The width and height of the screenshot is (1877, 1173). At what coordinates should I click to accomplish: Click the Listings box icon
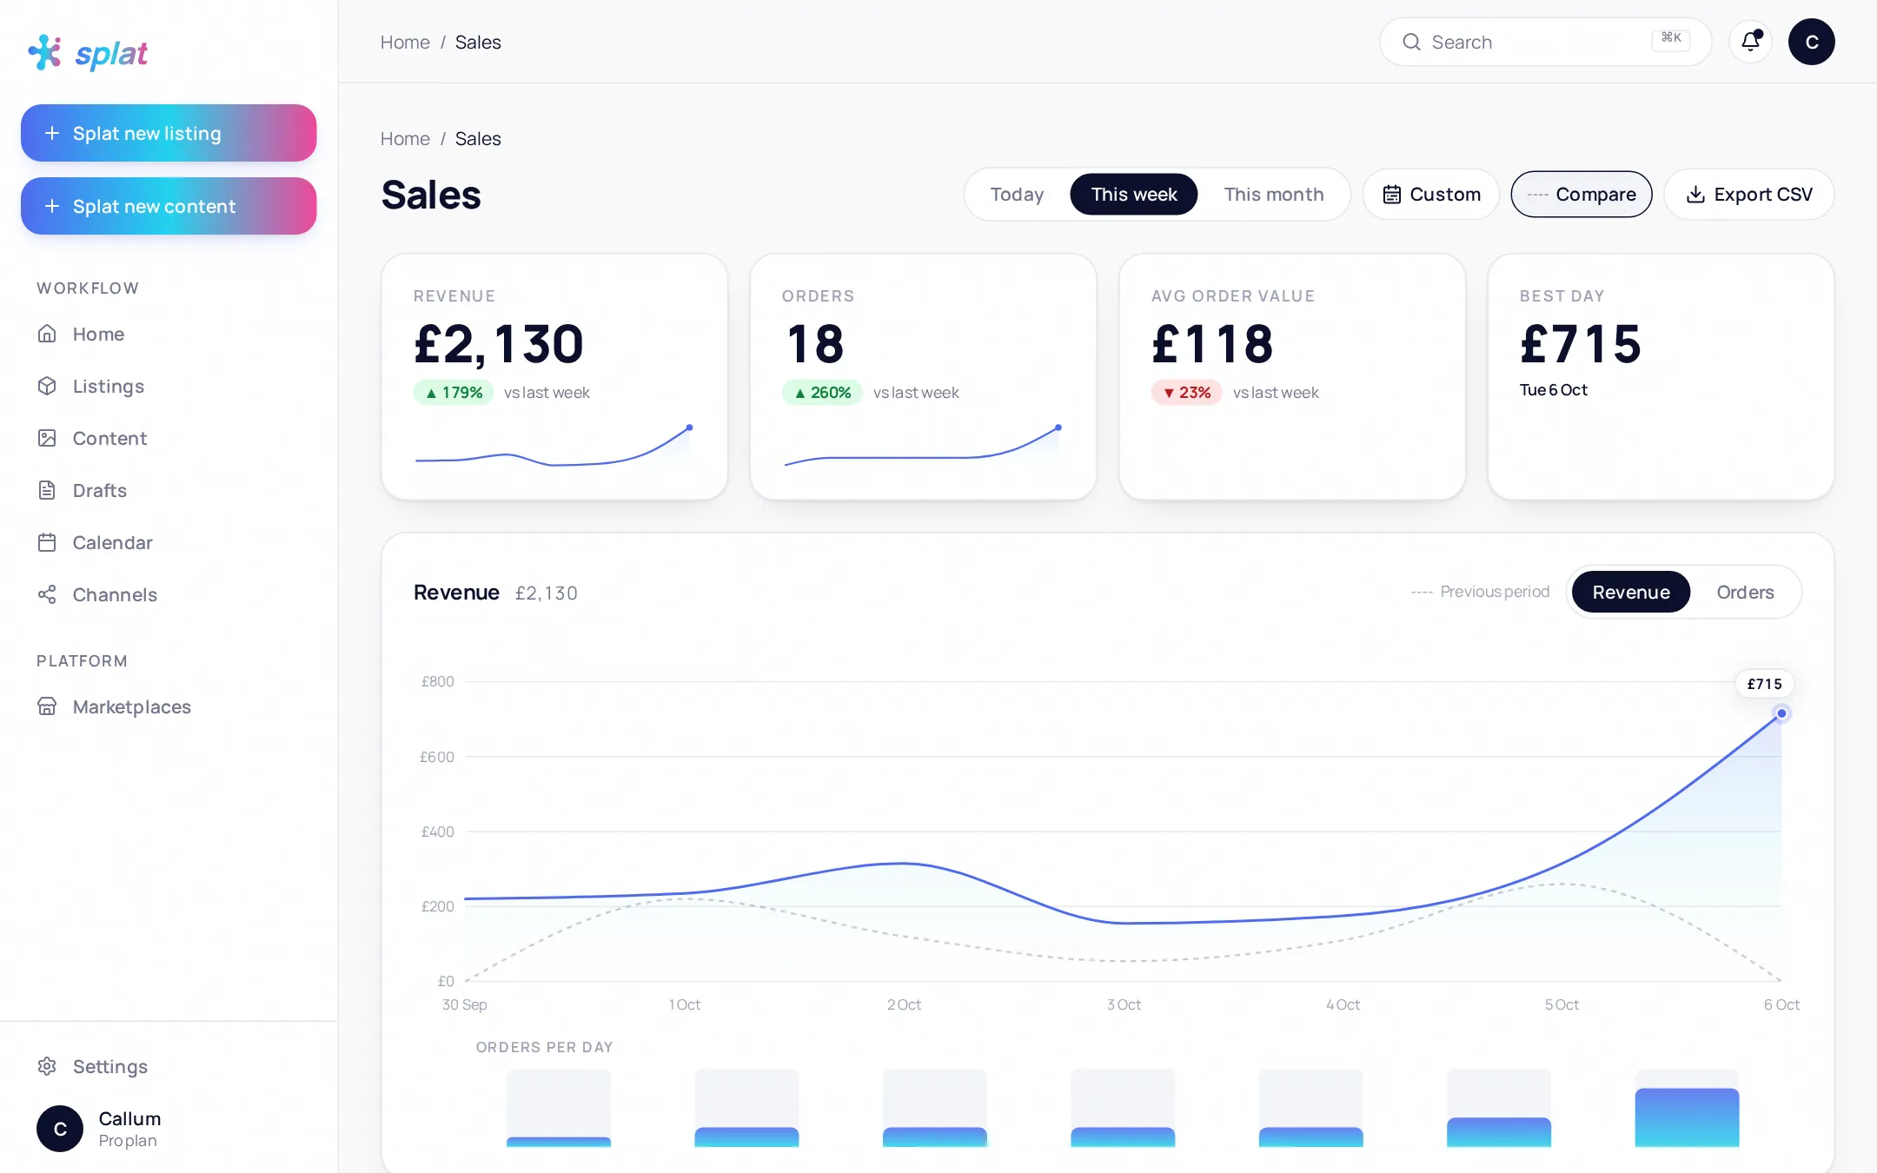tap(47, 386)
